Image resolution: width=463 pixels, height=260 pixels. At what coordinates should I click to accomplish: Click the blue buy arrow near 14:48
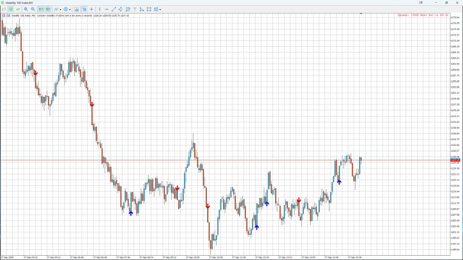pos(339,182)
